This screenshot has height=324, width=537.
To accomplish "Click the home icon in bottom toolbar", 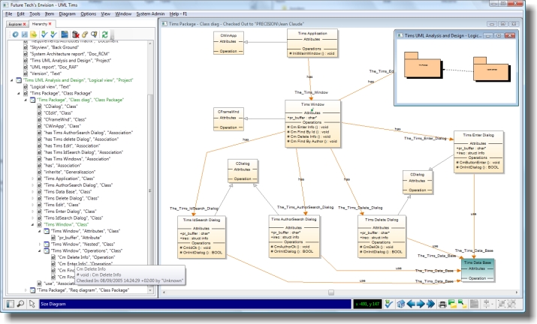I will tap(401, 304).
